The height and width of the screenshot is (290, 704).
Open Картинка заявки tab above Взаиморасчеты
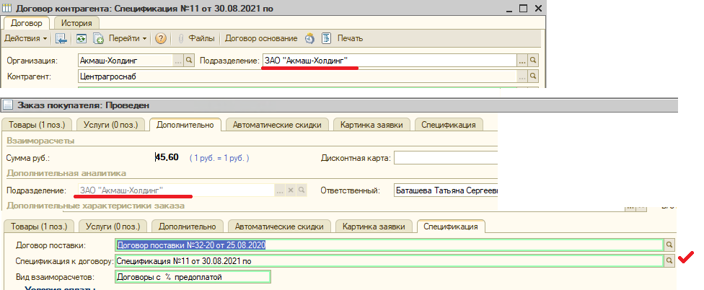pyautogui.click(x=371, y=125)
